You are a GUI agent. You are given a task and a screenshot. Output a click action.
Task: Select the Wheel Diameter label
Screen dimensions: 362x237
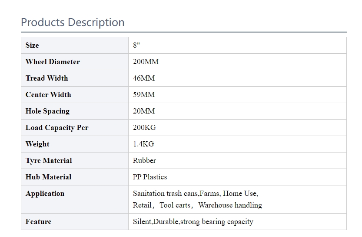pos(53,62)
